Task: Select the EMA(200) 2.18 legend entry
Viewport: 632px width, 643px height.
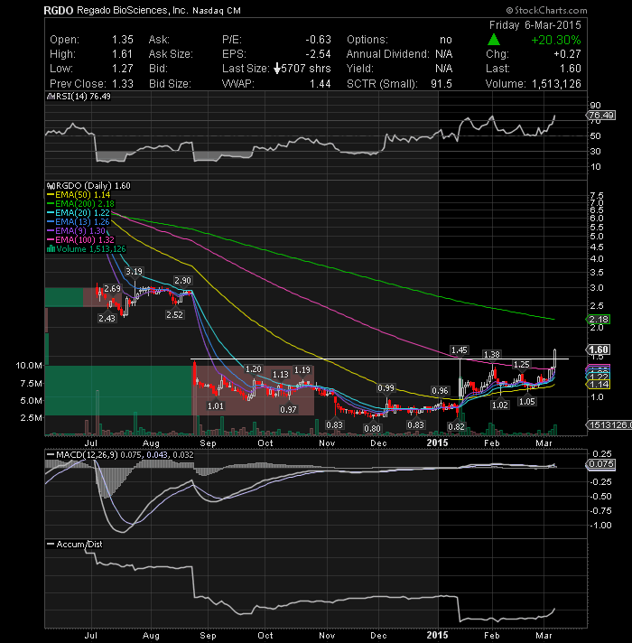Action: [x=80, y=204]
